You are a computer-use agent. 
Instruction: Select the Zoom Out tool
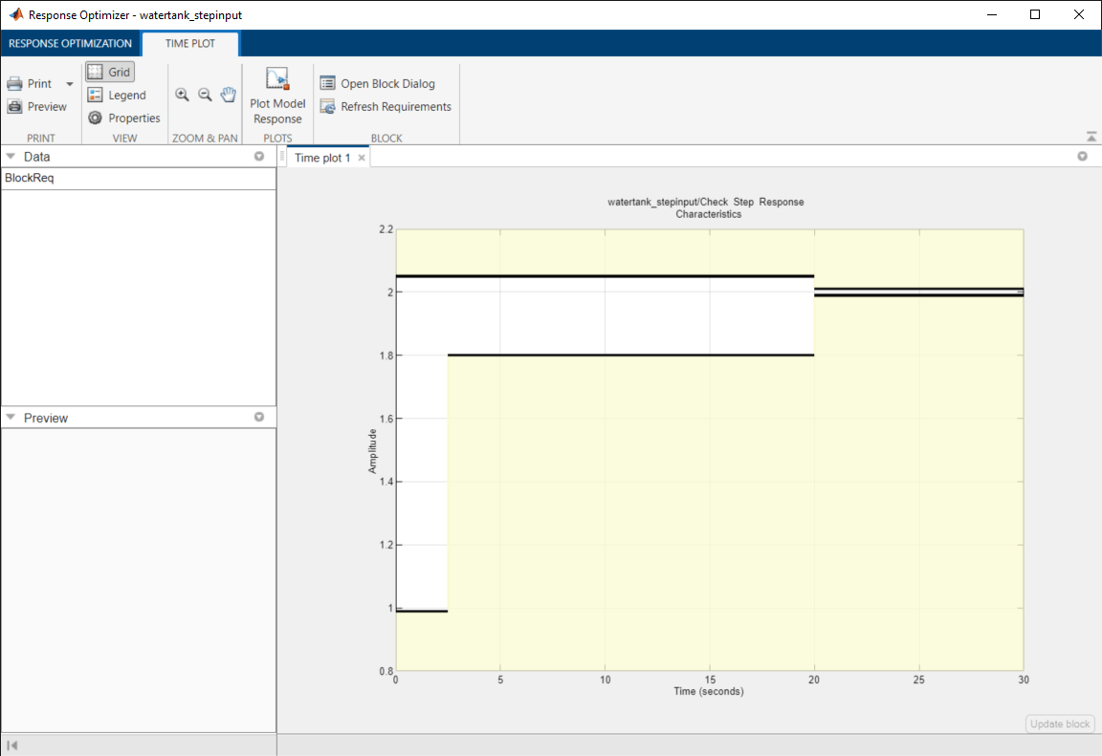pos(205,95)
